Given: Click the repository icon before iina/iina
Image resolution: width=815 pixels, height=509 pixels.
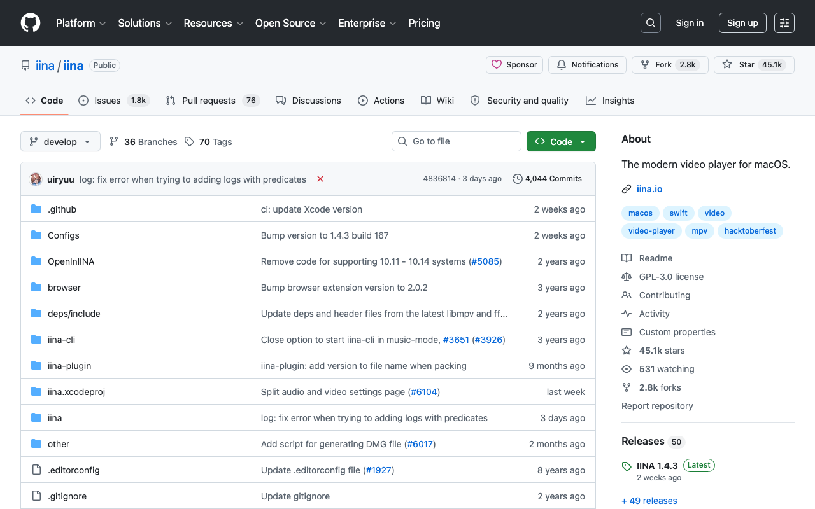Looking at the screenshot, I should point(25,66).
